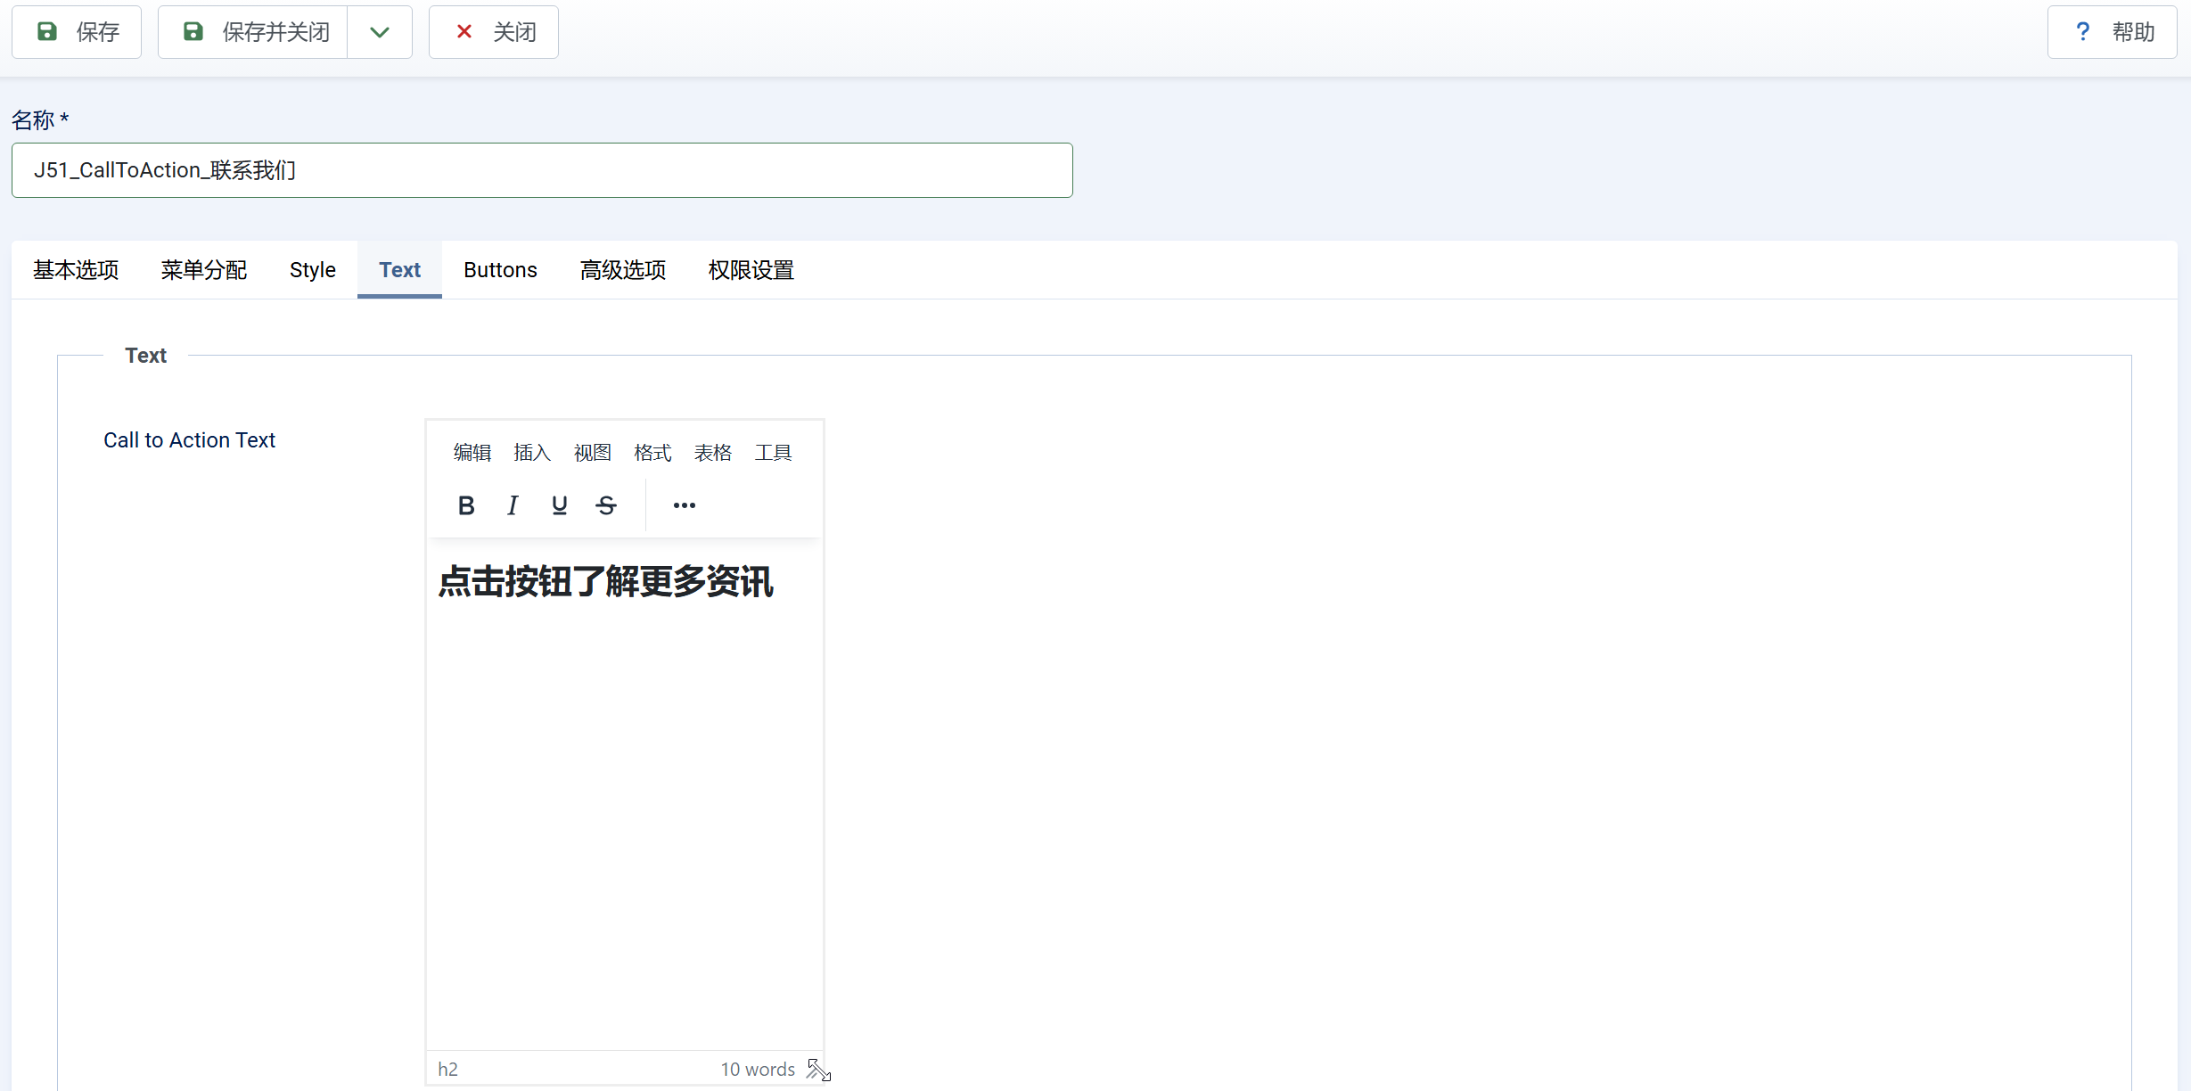Screen dimensions: 2191x1091
Task: Open the 格式 format menu
Action: coord(652,453)
